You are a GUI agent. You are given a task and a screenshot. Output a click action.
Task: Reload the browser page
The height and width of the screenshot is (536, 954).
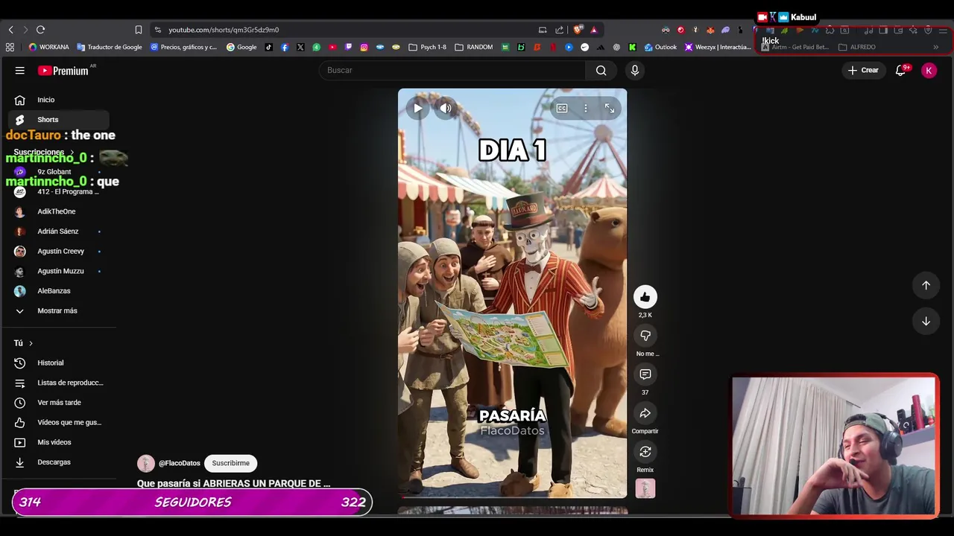40,30
